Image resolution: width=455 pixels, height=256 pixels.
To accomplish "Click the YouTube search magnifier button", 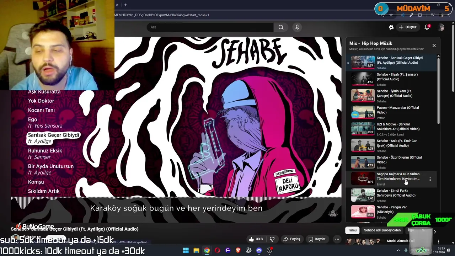I will point(281,27).
